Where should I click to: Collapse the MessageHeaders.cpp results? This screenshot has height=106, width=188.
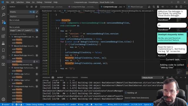click(x=9, y=37)
